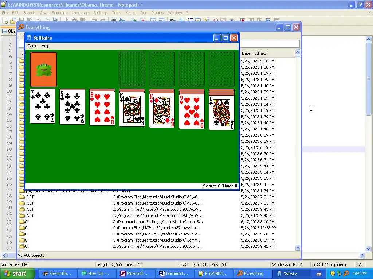
Task: Switch to New Tab taskbar button
Action: click(97, 274)
